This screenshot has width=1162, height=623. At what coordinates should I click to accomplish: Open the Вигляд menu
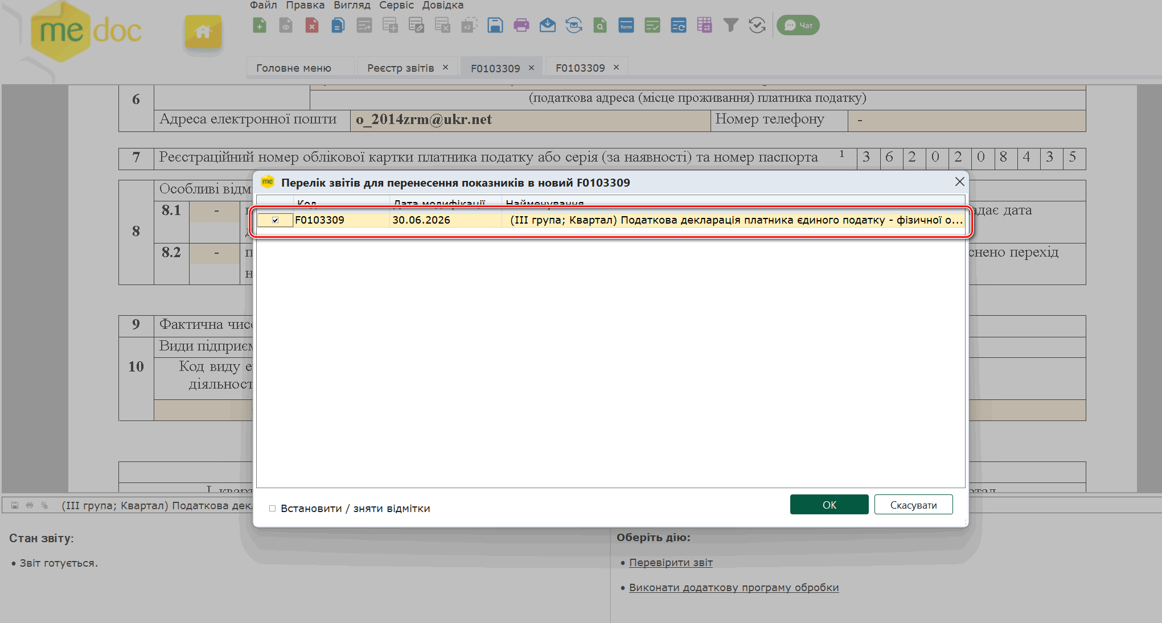coord(352,5)
